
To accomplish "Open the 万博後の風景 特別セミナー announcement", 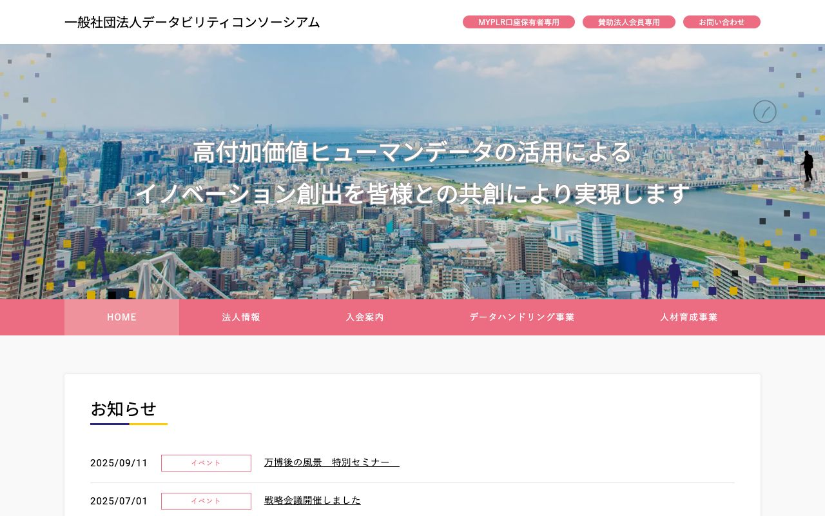I will click(x=331, y=462).
